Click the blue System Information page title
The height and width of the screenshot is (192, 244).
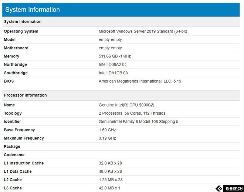(x=33, y=10)
